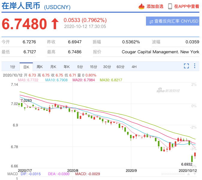The height and width of the screenshot is (180, 202).
Task: Click the red up arrow beside 6.7480
Action: [55, 24]
